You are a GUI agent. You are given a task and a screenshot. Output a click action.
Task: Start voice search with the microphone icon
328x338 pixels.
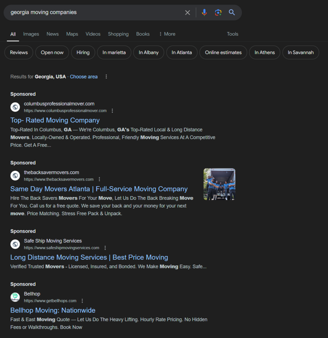204,13
